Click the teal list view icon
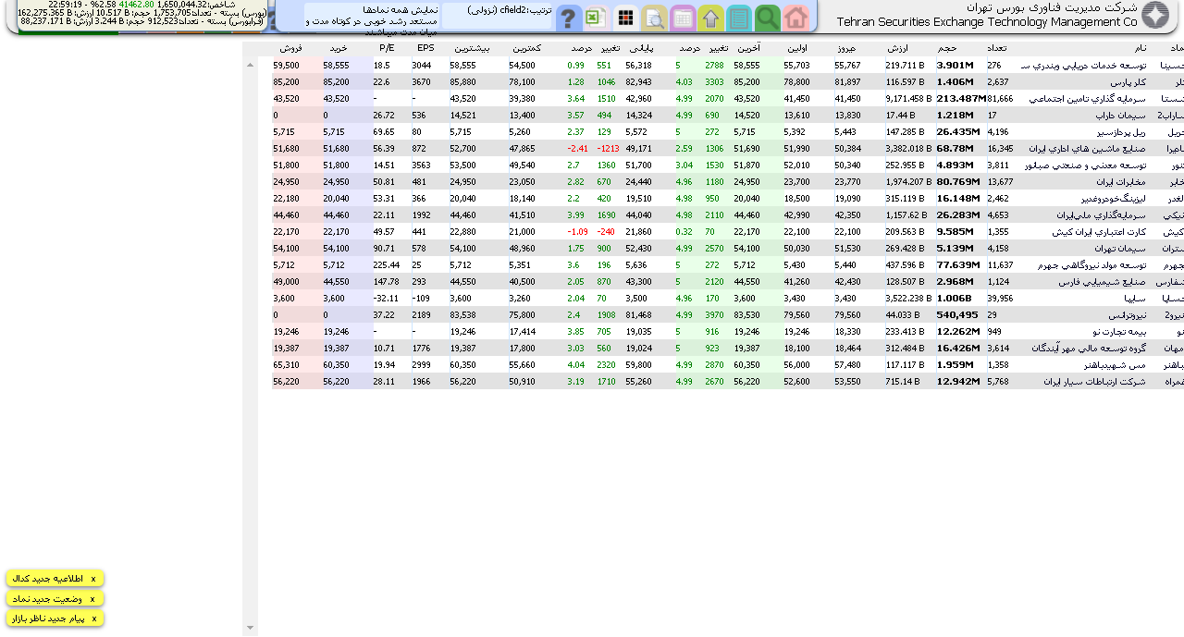Screen dimensions: 1184x637 coord(739,18)
